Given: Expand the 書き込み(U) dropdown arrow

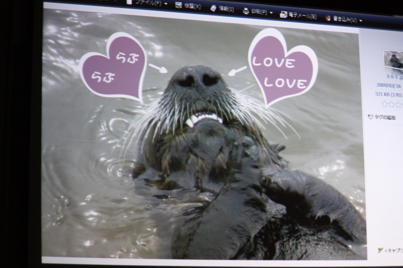Looking at the screenshot, I should tap(361, 20).
